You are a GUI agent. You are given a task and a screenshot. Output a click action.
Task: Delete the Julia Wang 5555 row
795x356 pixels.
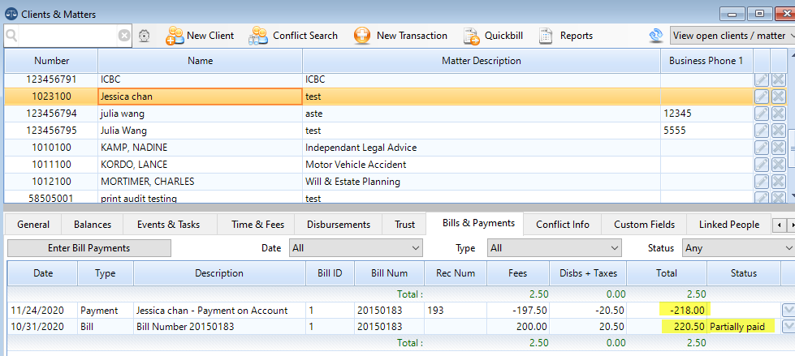pyautogui.click(x=778, y=131)
